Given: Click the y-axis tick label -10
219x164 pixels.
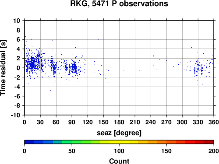Looking at the screenshot, I should click(15, 115).
